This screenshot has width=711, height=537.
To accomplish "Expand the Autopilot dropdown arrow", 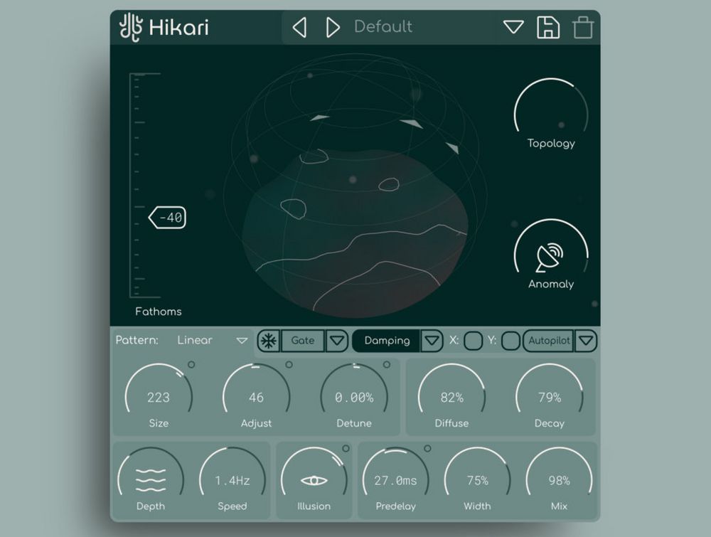I will point(585,341).
